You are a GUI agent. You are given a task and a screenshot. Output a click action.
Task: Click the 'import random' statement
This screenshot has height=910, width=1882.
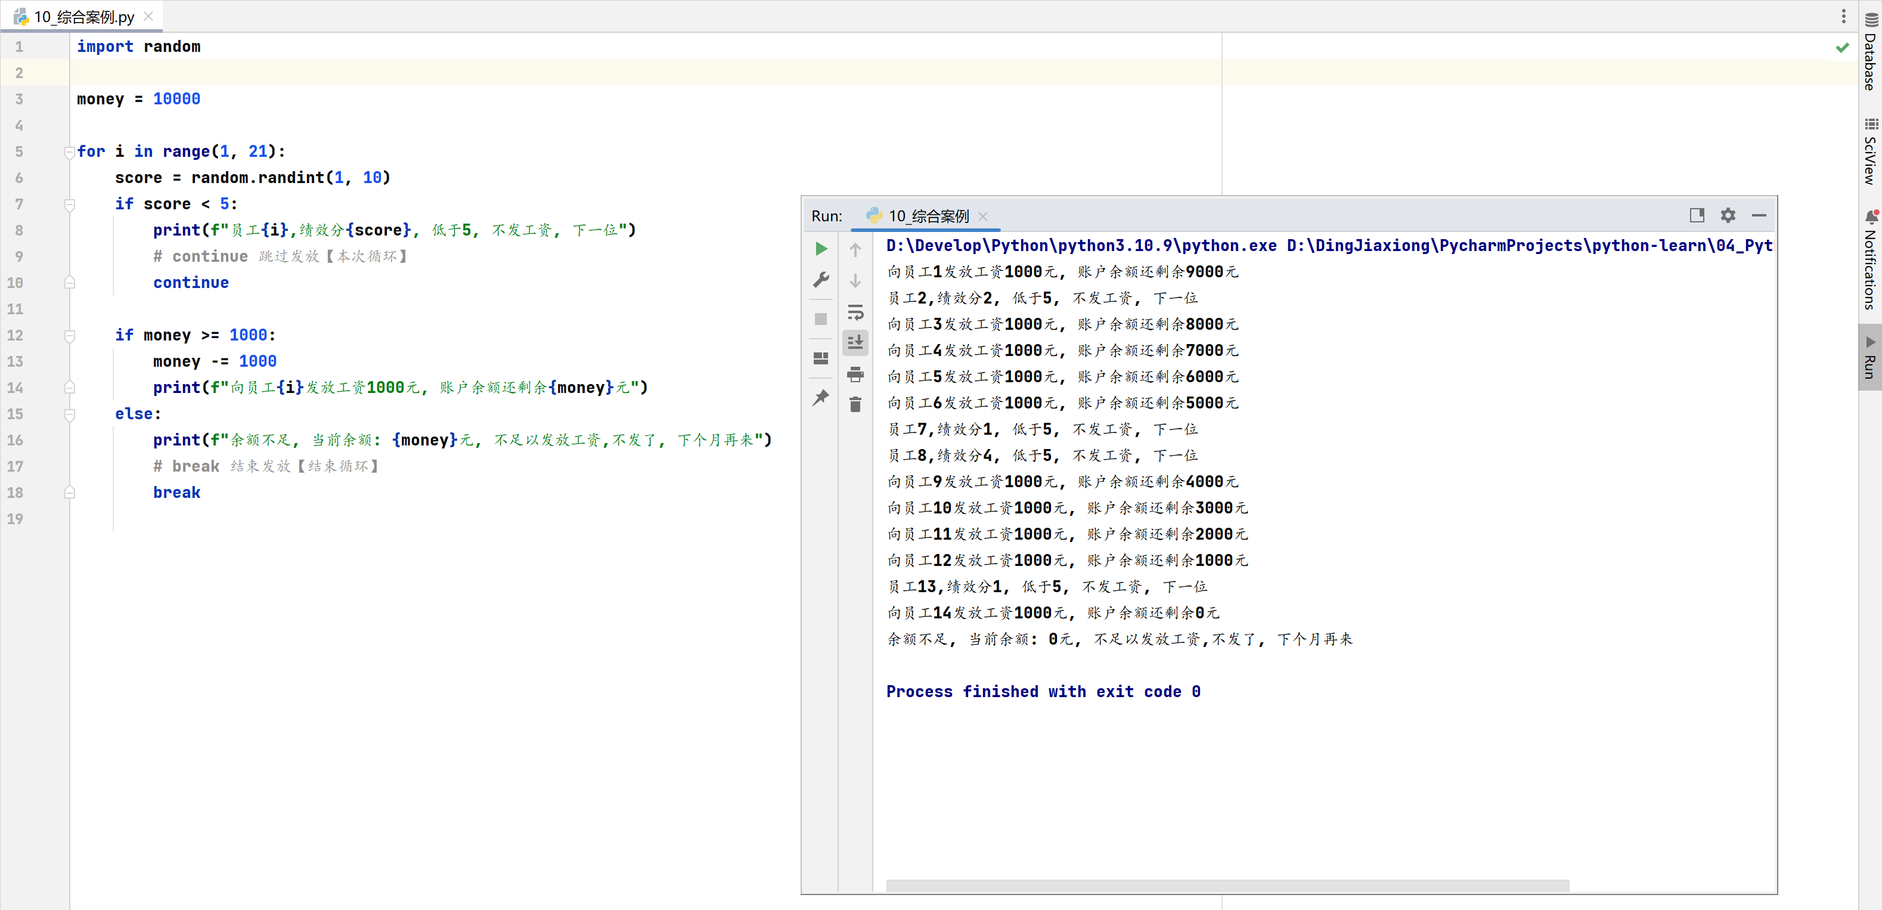[138, 46]
